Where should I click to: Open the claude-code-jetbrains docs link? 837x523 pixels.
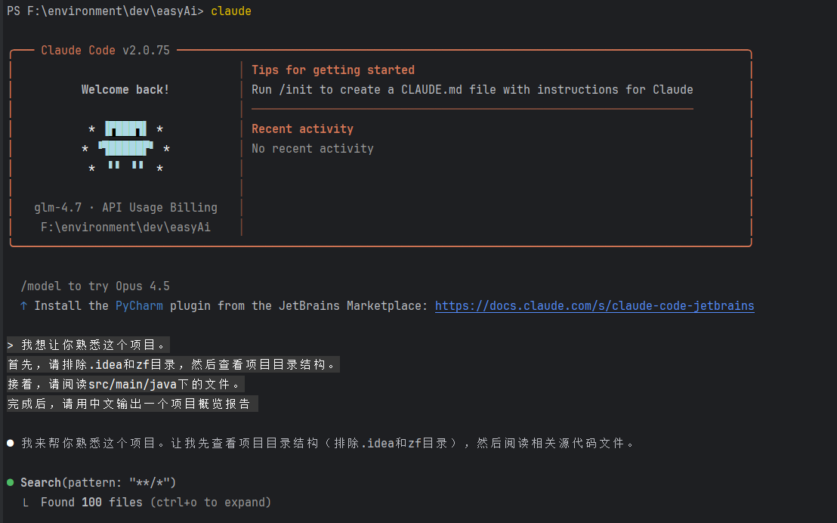click(x=594, y=305)
